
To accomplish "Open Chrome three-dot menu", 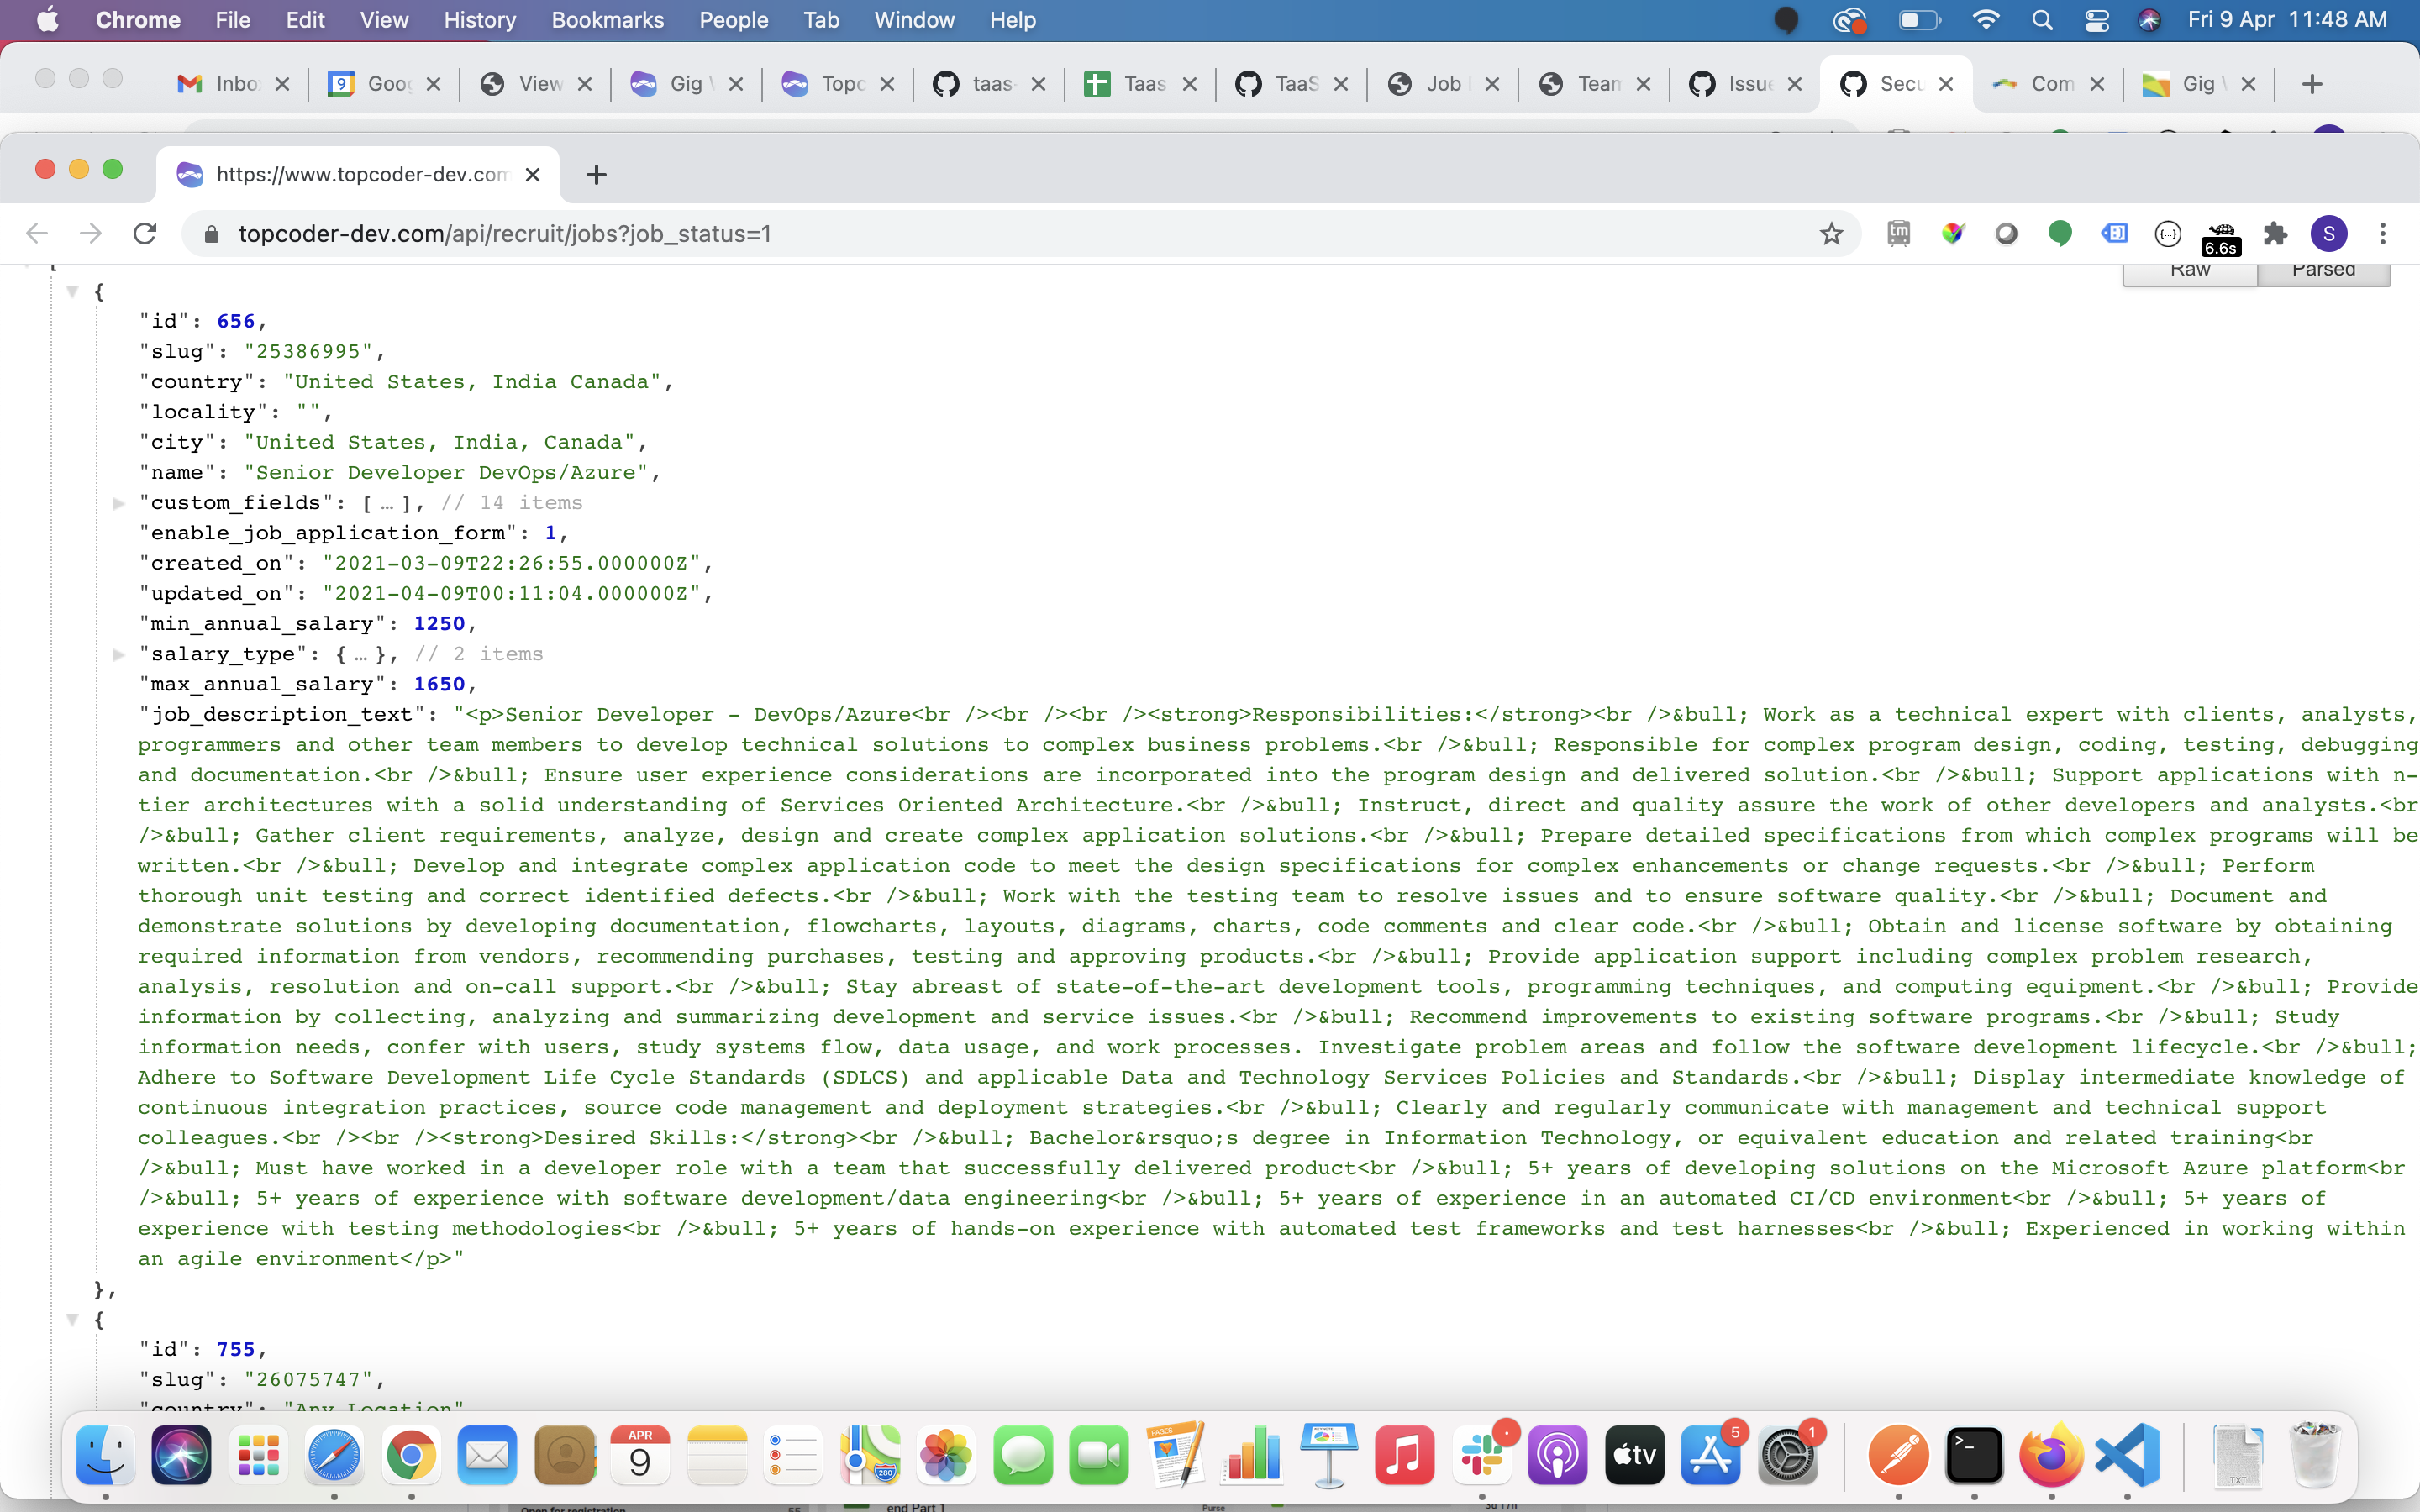I will click(x=2383, y=233).
